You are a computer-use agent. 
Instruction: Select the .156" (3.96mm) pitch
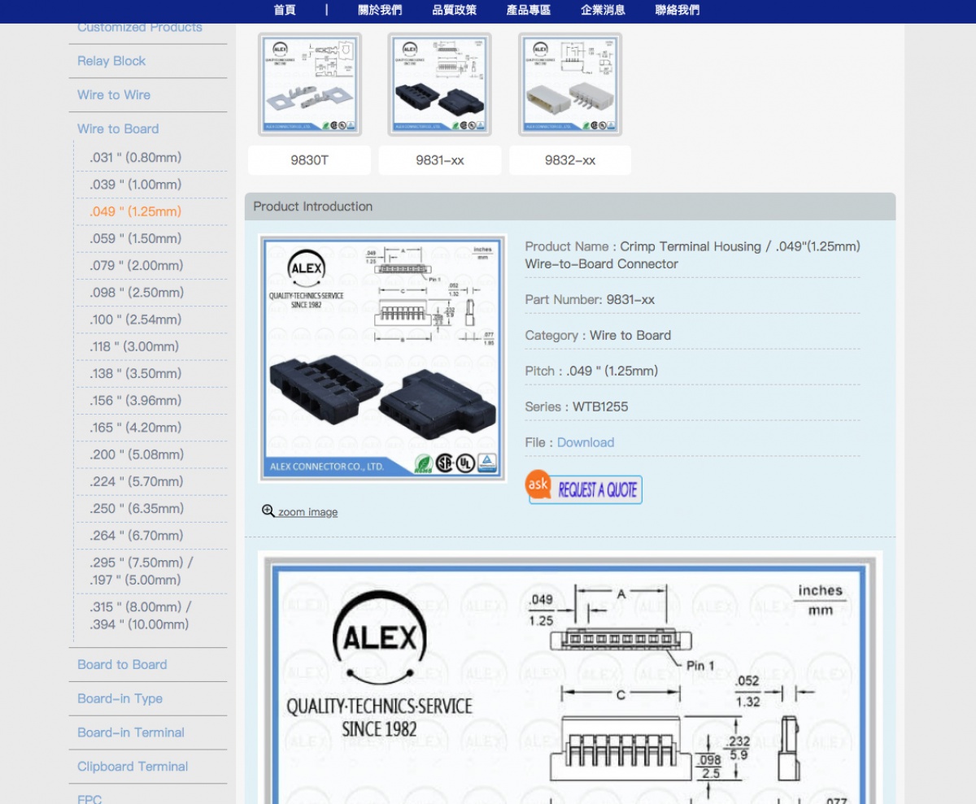[135, 401]
